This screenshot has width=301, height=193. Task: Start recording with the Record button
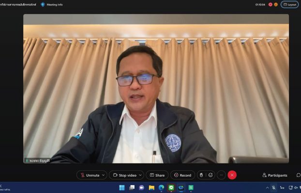pyautogui.click(x=182, y=175)
